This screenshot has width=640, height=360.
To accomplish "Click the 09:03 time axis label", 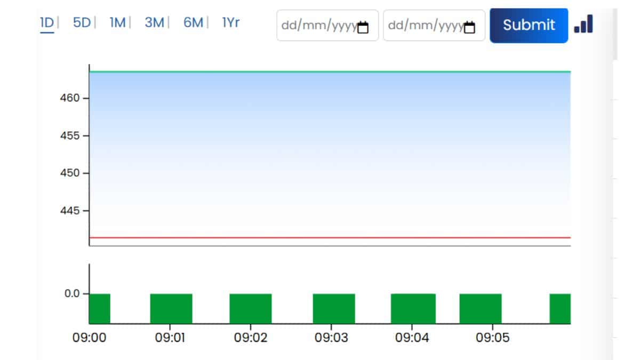I will (x=331, y=338).
